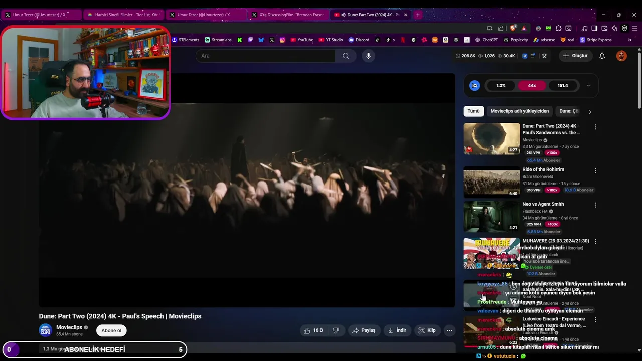Screen dimensions: 642x361
Task: Click the İndir download button
Action: pyautogui.click(x=397, y=330)
